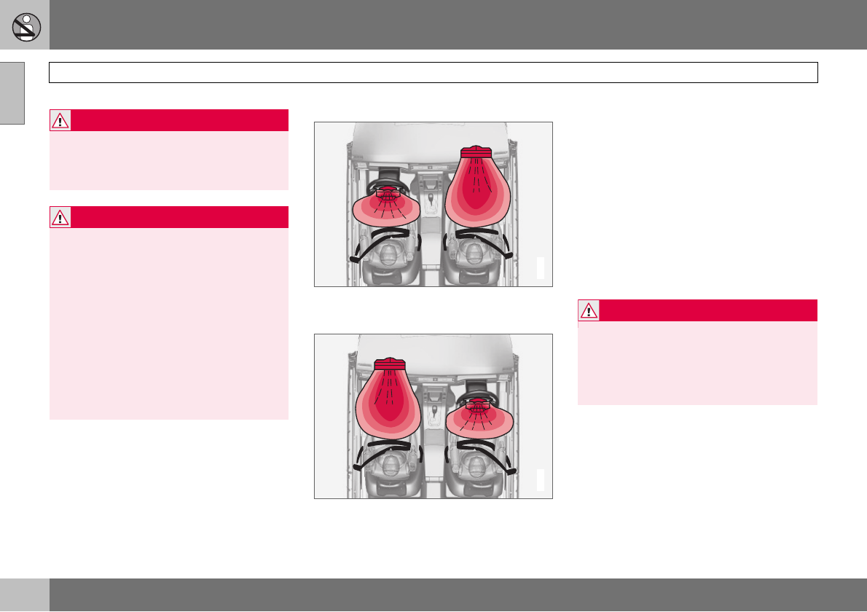
Task: Select the steering wheel airbag in the lower diagram
Action: point(479,418)
